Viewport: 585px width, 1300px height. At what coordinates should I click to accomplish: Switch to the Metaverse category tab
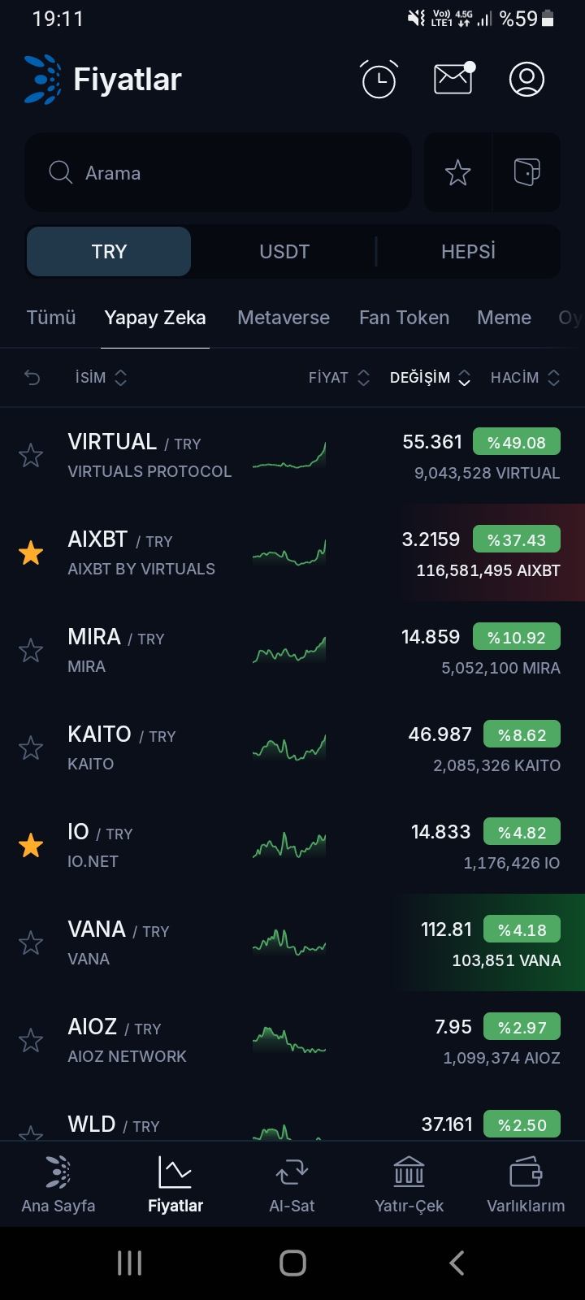click(284, 318)
